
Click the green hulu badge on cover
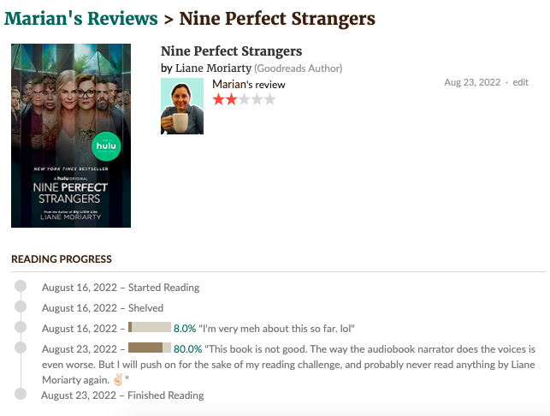coord(106,146)
